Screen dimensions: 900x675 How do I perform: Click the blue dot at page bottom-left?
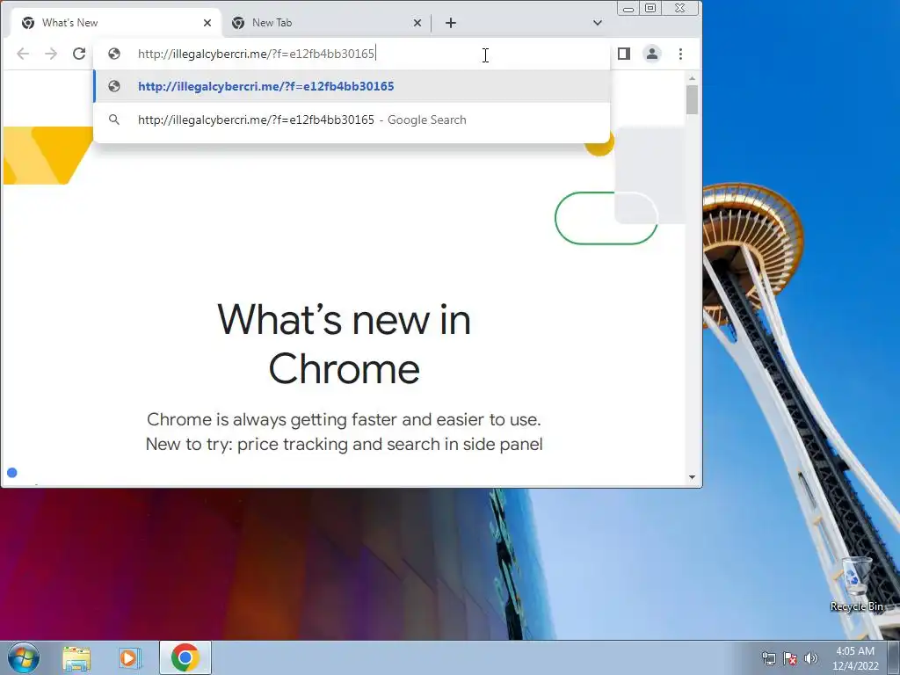tap(12, 472)
